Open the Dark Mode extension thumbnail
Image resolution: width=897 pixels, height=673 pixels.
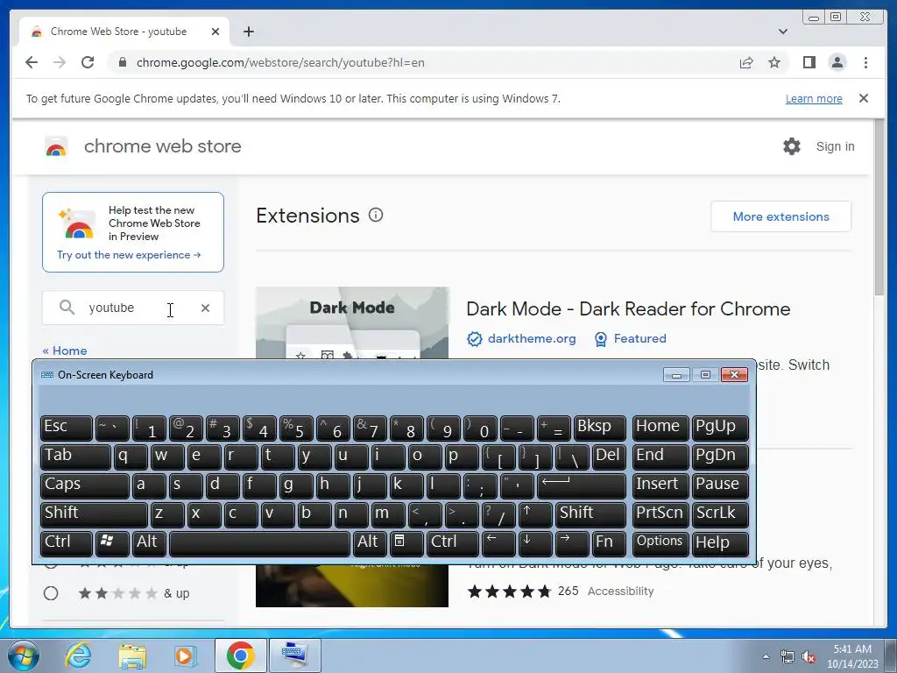[352, 322]
